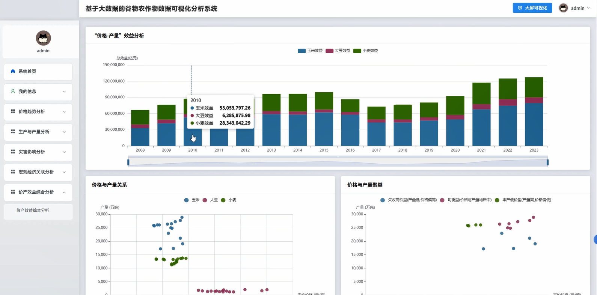Click the left handle of the year zoom slider
The height and width of the screenshot is (295, 597).
coord(128,162)
